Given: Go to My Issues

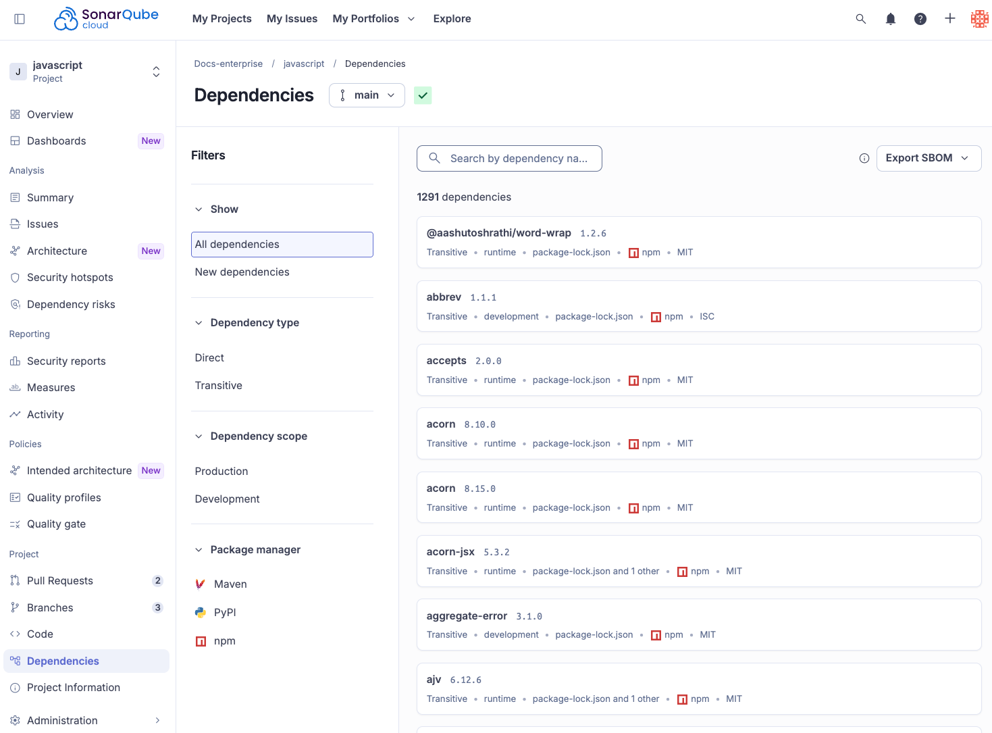Looking at the screenshot, I should (x=292, y=19).
